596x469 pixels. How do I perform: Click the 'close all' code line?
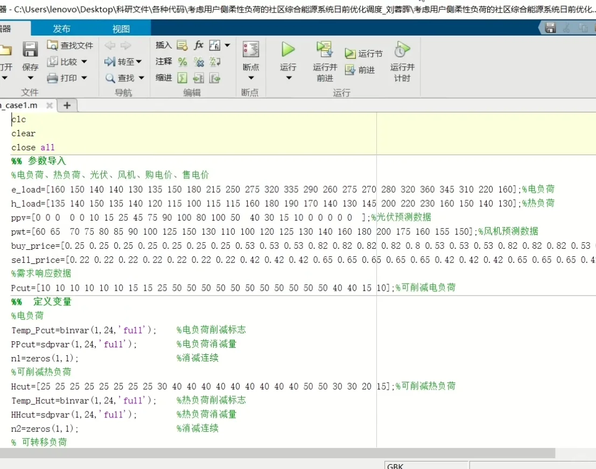click(x=33, y=148)
